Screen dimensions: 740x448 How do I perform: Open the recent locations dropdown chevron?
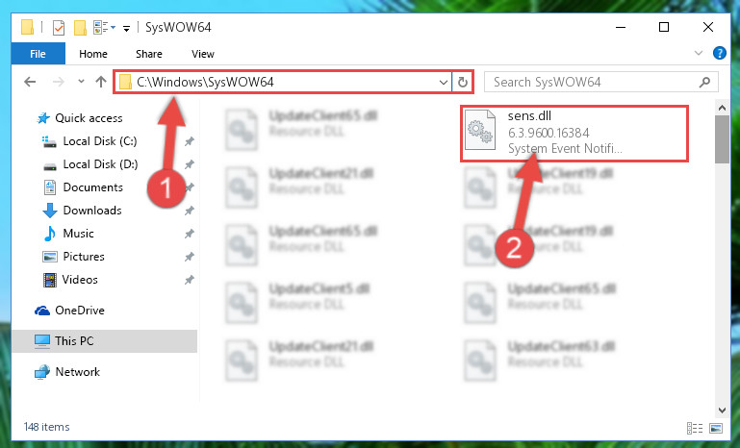[x=81, y=82]
